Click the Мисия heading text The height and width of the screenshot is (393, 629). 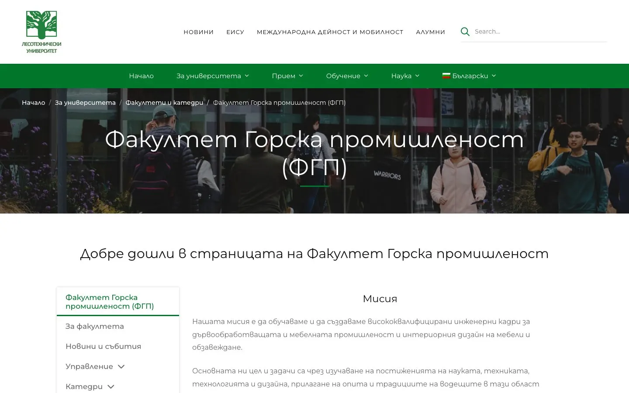point(380,299)
